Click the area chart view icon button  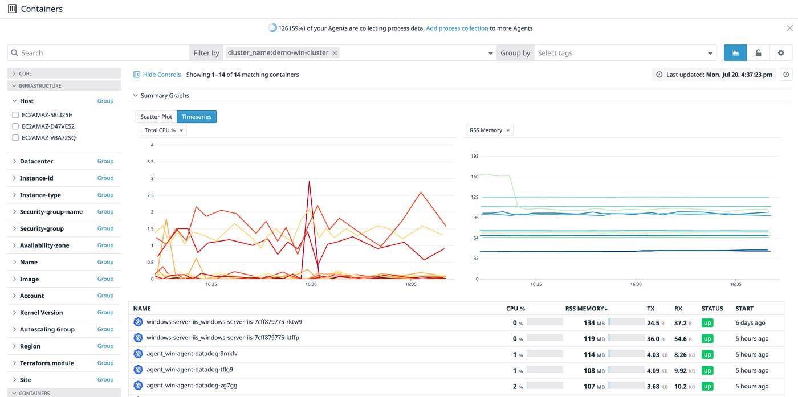pyautogui.click(x=735, y=53)
